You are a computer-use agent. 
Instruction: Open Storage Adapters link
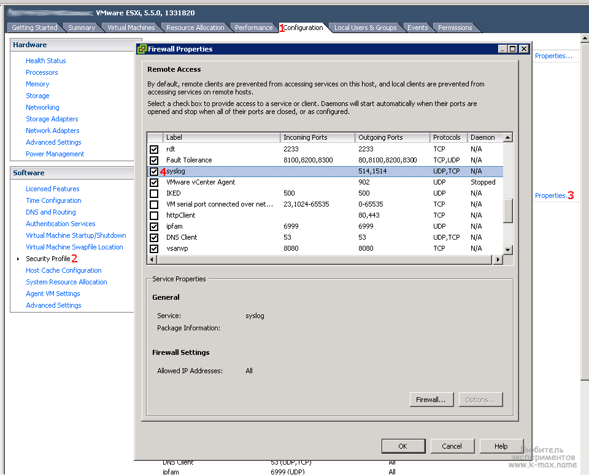point(52,119)
